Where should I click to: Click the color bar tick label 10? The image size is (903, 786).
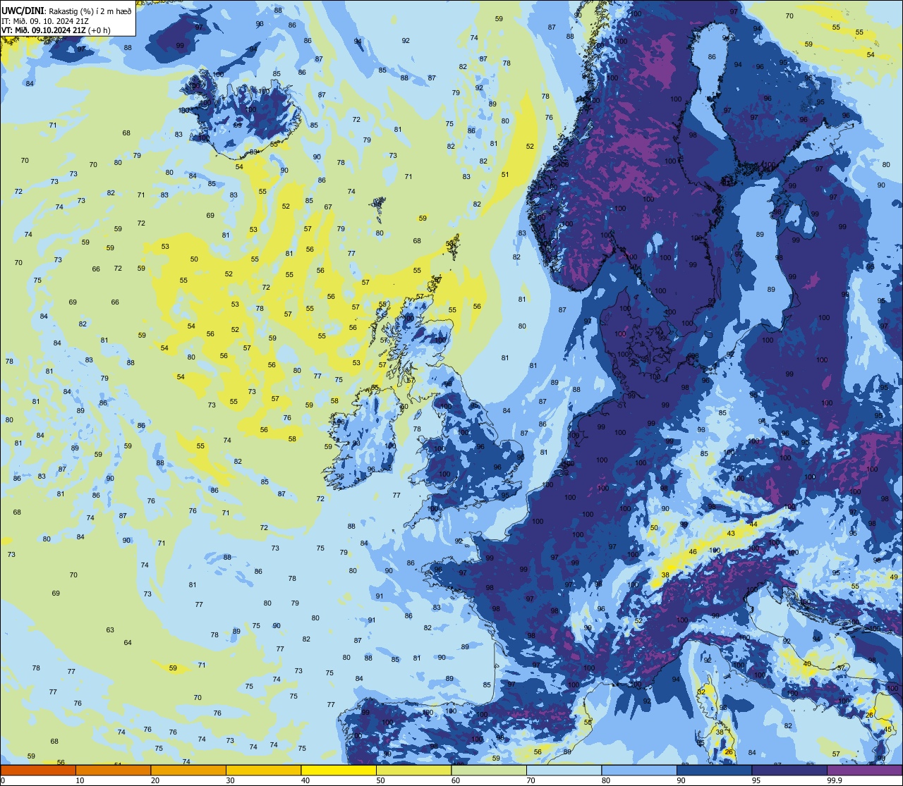pos(80,780)
